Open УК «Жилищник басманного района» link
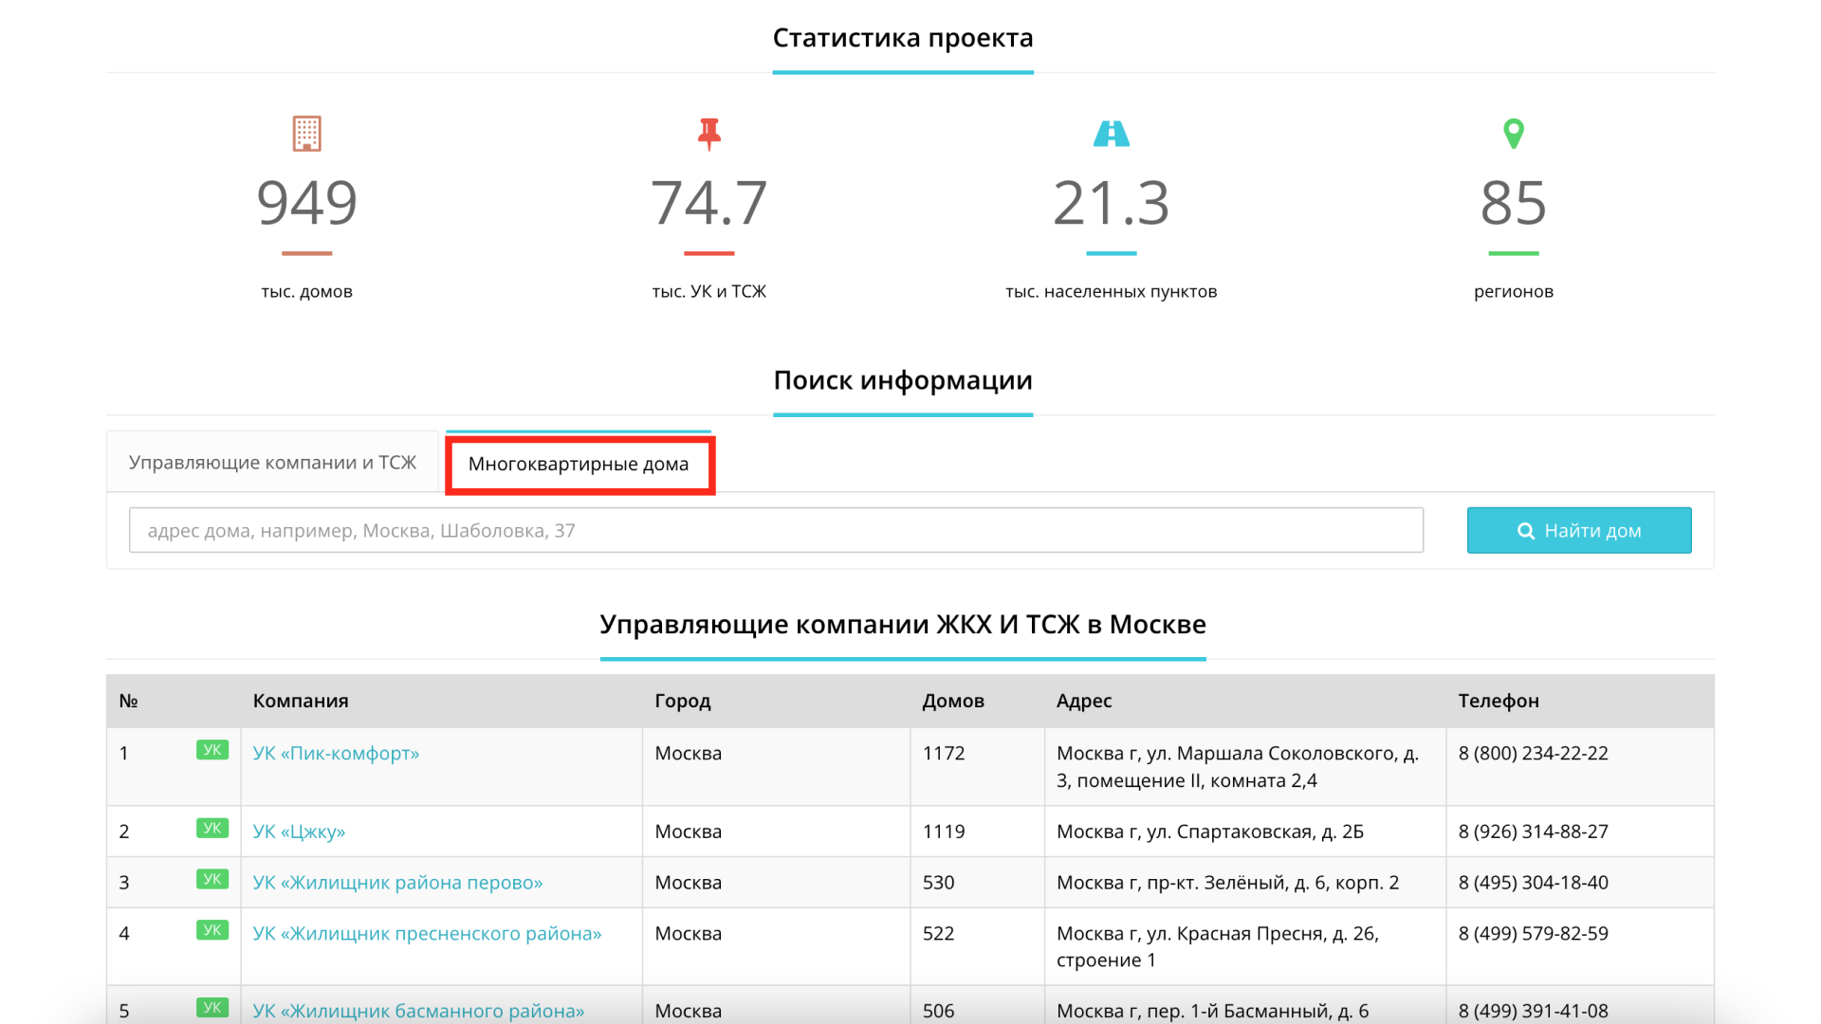Screen dimensions: 1821x1024 click(418, 1011)
